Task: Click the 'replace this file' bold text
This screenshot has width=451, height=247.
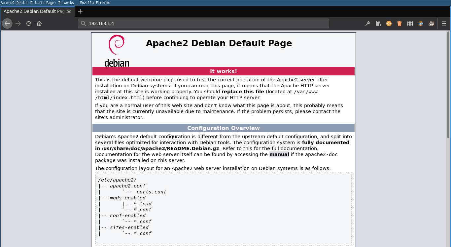Action: (243, 92)
